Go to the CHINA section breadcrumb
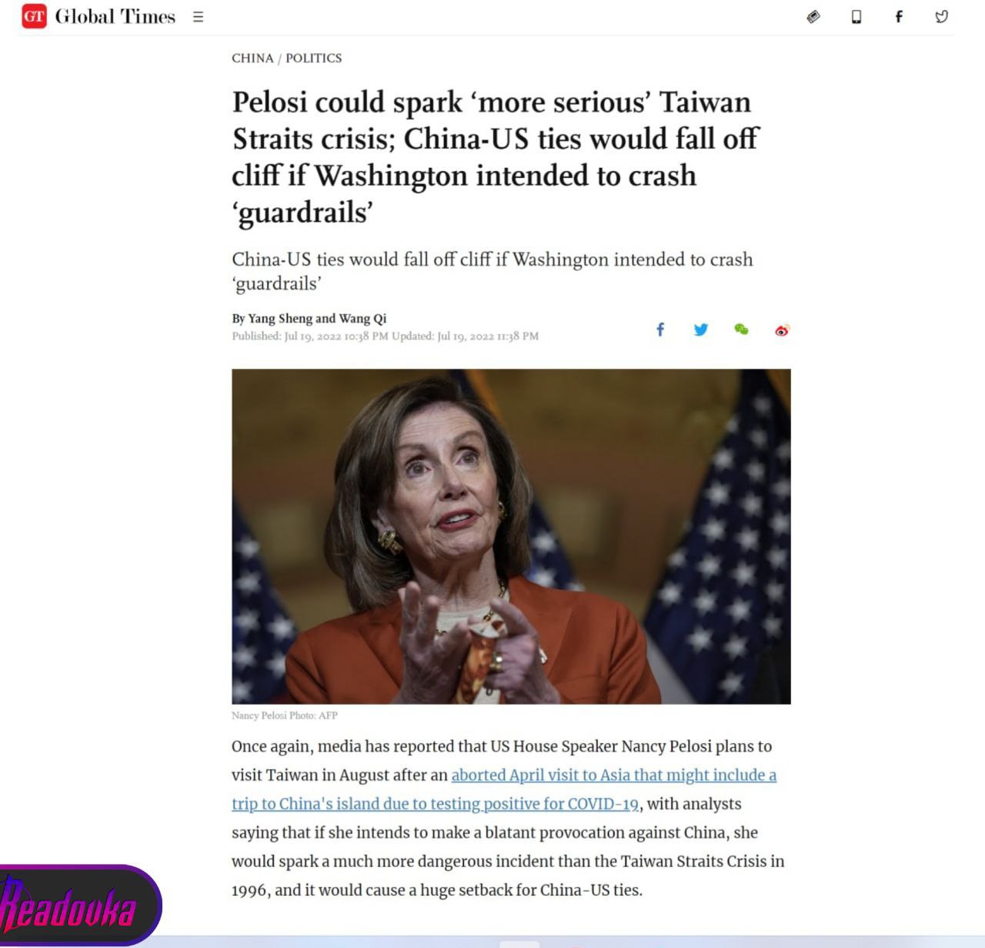985x948 pixels. [252, 58]
